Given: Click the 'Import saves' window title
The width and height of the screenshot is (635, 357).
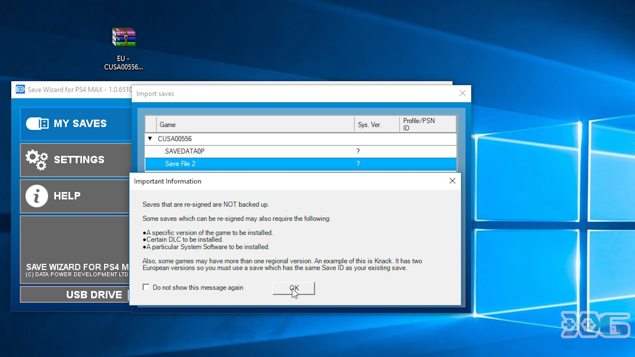Looking at the screenshot, I should [x=155, y=94].
